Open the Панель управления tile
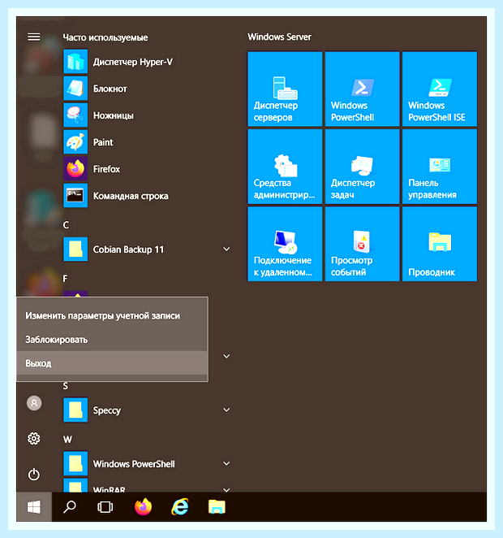Image resolution: width=503 pixels, height=538 pixels. pyautogui.click(x=440, y=167)
